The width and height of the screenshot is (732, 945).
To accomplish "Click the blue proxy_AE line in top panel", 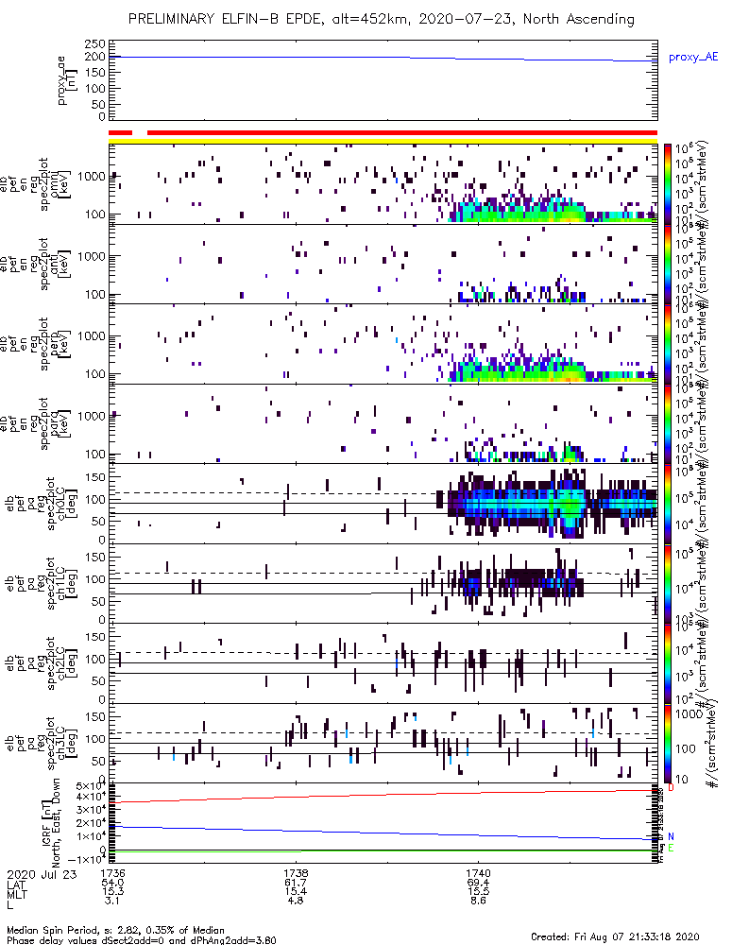I will click(x=383, y=58).
